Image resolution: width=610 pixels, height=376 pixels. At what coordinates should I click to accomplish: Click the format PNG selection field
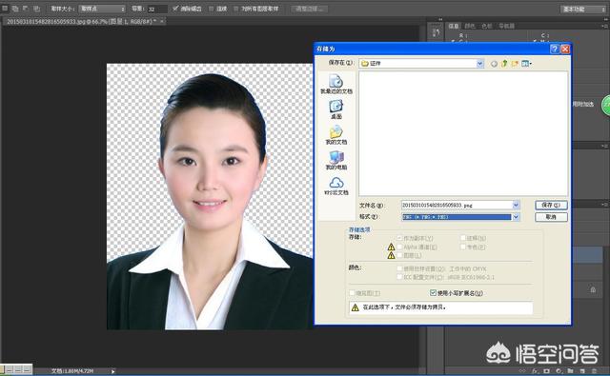(x=457, y=217)
